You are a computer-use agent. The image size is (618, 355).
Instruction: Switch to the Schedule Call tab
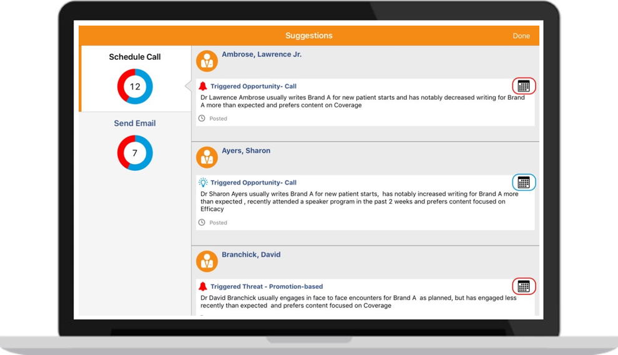point(135,57)
